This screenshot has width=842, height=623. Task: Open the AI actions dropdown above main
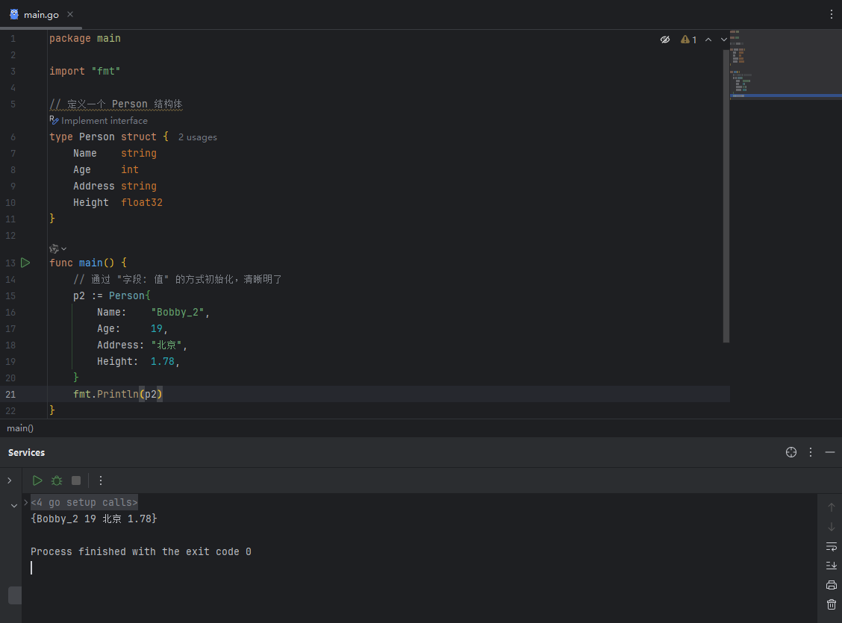pyautogui.click(x=57, y=248)
